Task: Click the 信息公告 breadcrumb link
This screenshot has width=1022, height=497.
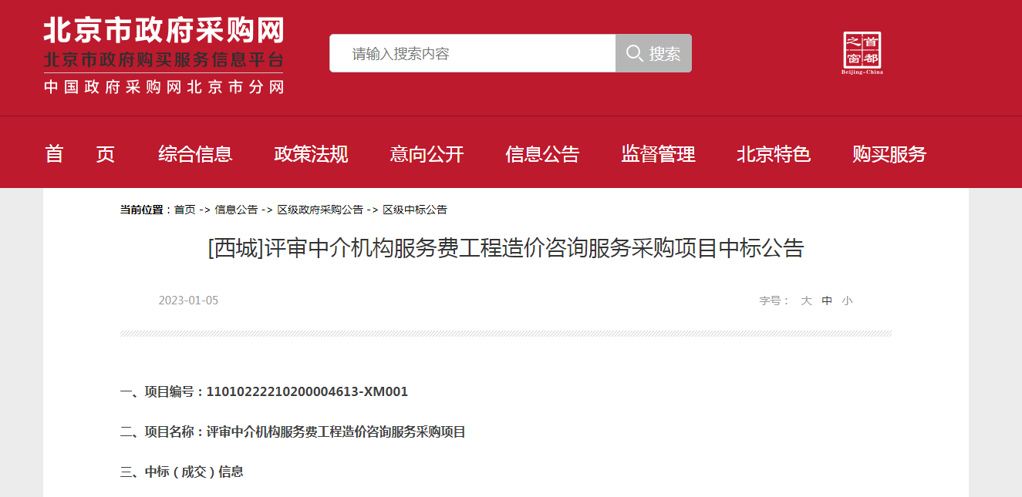Action: point(236,210)
